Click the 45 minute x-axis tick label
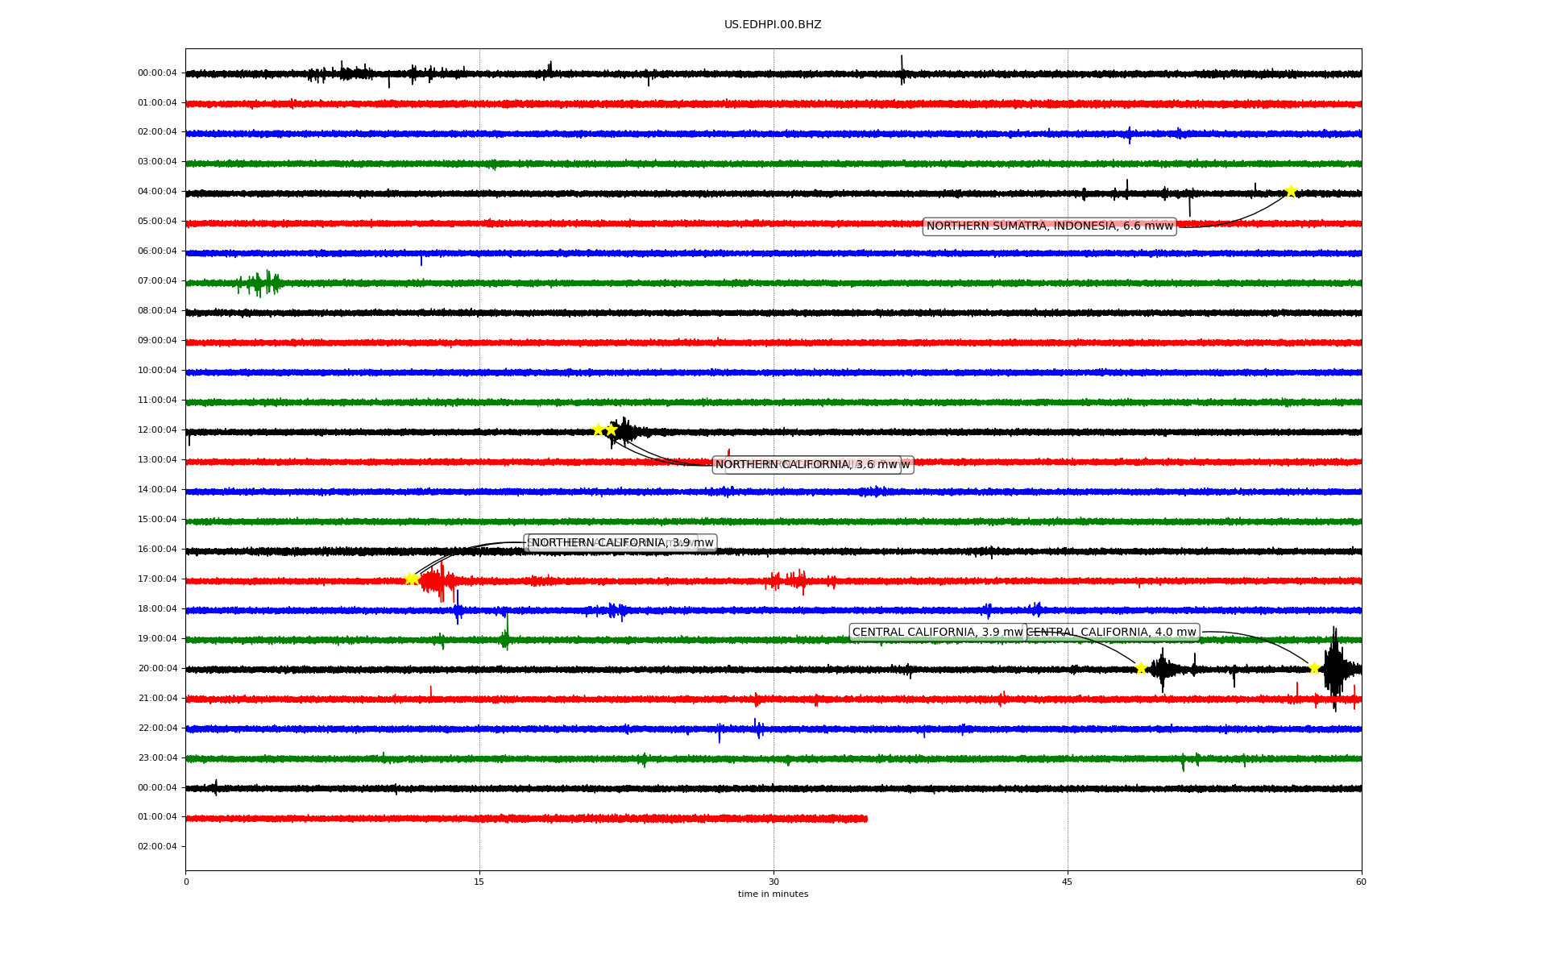This screenshot has width=1547, height=967. [x=1067, y=882]
